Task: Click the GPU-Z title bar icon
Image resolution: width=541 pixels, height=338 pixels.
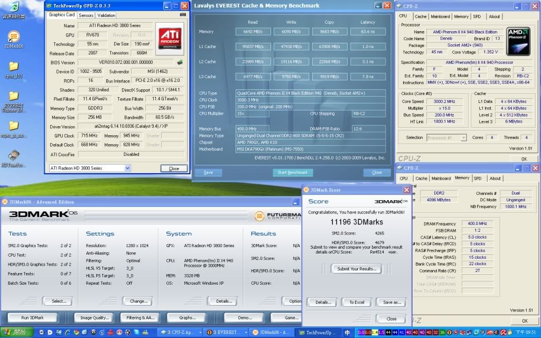Action: coord(49,6)
